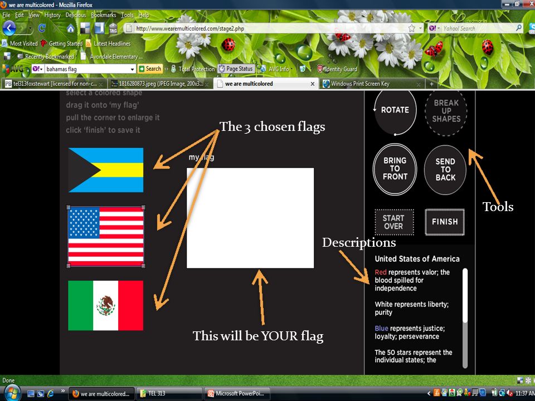This screenshot has height=401, width=535.
Task: Select the United States flag
Action: click(x=106, y=236)
